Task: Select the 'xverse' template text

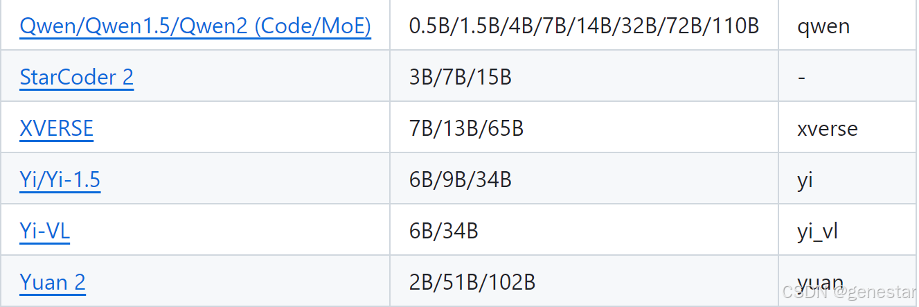Action: click(x=827, y=129)
